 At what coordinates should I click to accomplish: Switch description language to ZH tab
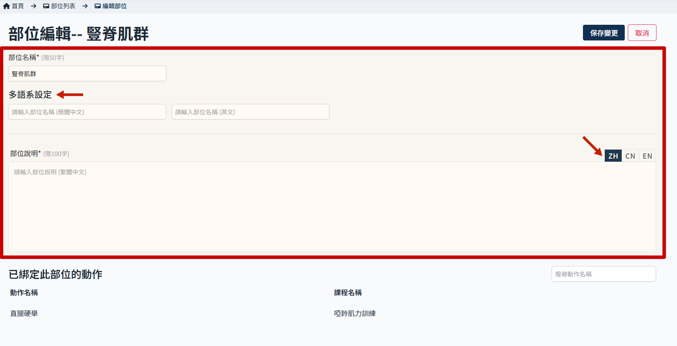click(613, 156)
